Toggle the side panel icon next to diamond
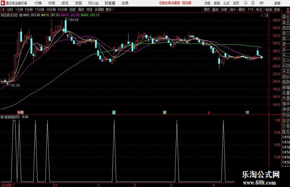Image resolution: width=290 pixels, height=187 pixels. (266, 15)
